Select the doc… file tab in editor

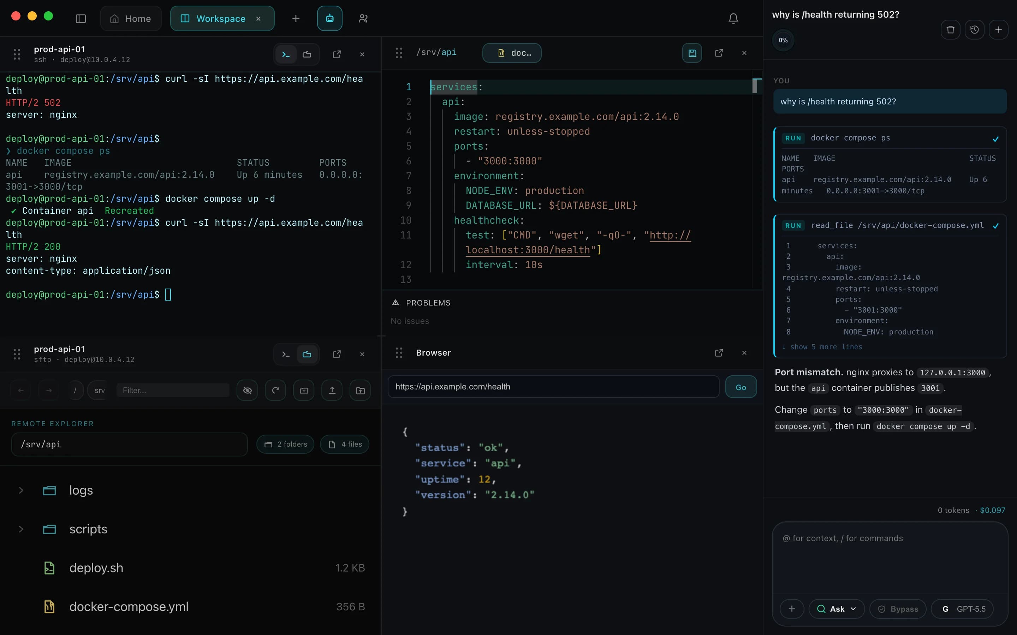click(x=512, y=53)
